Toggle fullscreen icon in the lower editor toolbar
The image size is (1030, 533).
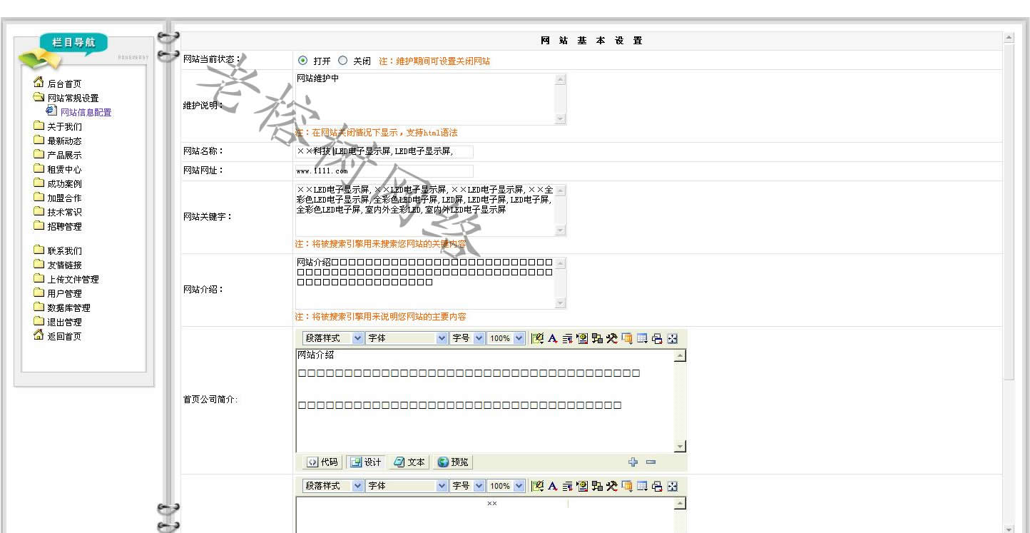(672, 486)
